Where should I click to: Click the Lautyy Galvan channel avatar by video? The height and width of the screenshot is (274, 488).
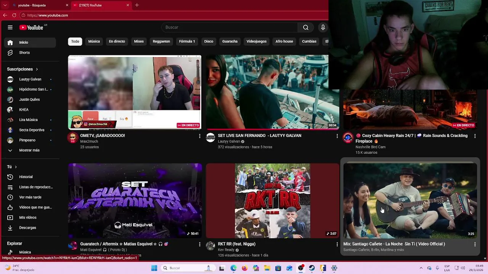(210, 138)
